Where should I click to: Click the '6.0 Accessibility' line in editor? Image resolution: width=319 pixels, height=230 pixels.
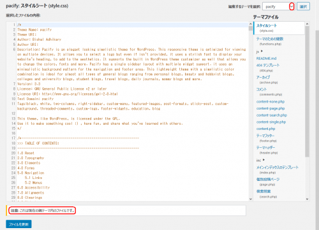point(33,187)
